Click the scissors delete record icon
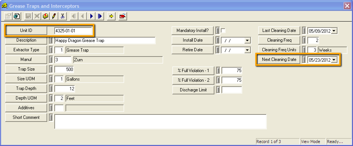Viewport: 353px width, 146px height. [x=62, y=16]
